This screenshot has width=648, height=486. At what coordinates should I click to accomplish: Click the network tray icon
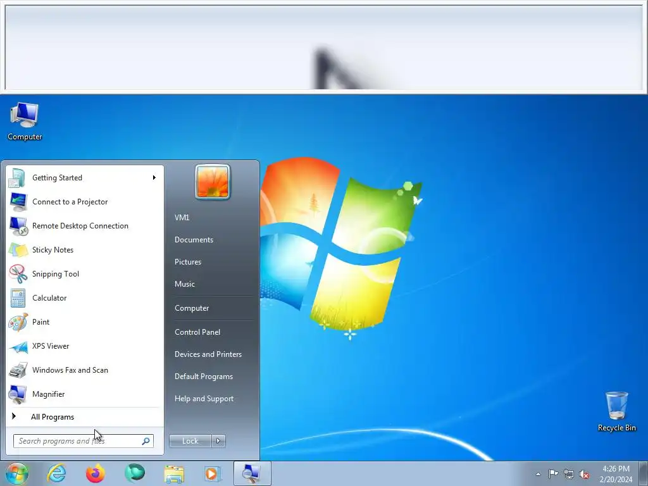click(x=569, y=474)
